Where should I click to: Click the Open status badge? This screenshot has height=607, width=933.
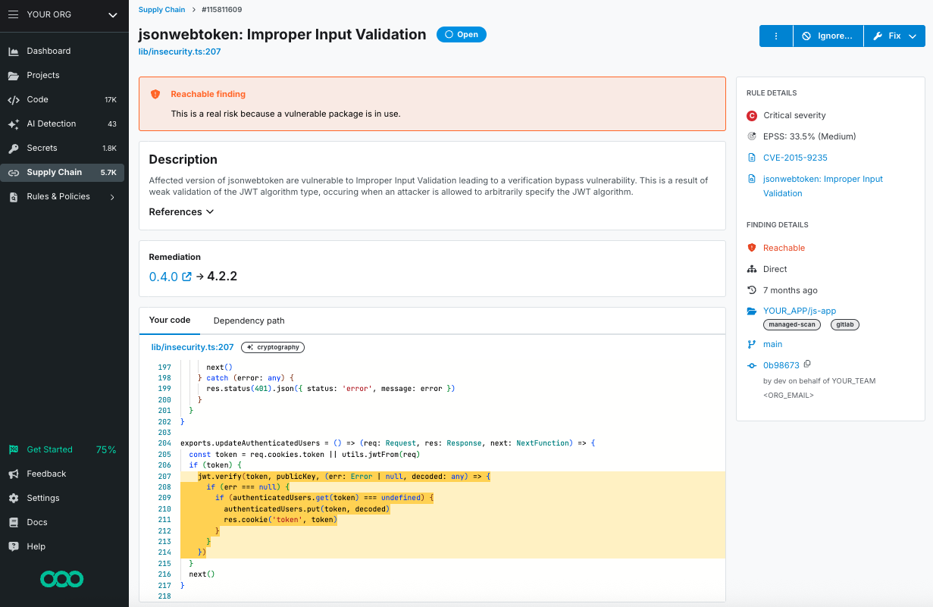tap(461, 34)
